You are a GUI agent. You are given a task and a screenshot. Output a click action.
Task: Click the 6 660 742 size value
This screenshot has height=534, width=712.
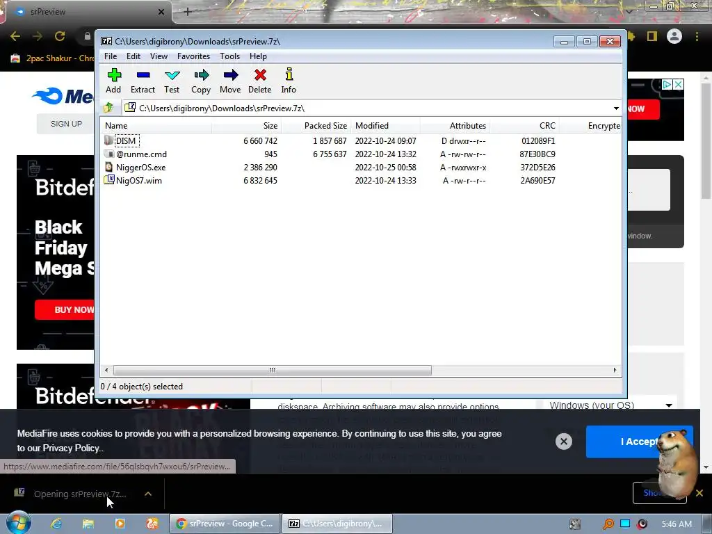click(260, 140)
